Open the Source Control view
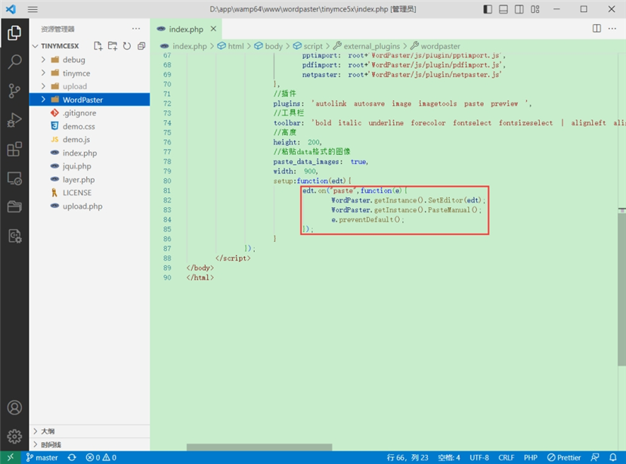Viewport: 626px width, 464px height. 14,91
